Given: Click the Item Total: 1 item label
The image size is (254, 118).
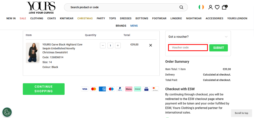Looking at the screenshot, I should pos(175,69).
